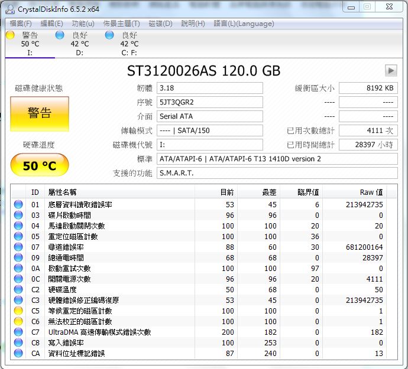This screenshot has height=369, width=408.
Task: Open the 編輯(E) menu
Action: (x=52, y=24)
